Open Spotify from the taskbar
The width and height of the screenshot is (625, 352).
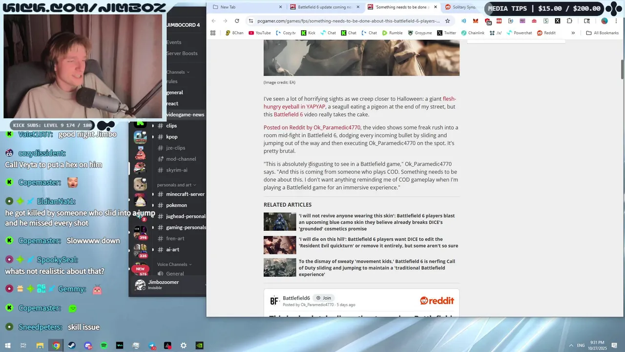[x=104, y=346]
